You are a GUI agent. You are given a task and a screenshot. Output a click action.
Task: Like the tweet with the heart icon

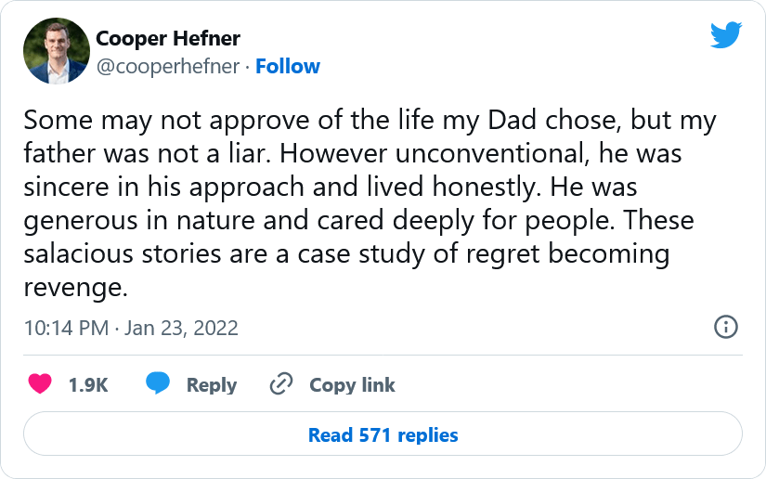[39, 384]
